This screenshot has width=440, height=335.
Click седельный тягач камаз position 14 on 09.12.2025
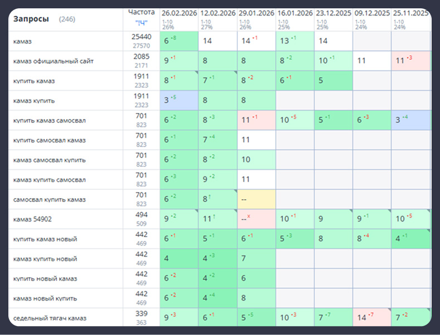click(x=372, y=317)
